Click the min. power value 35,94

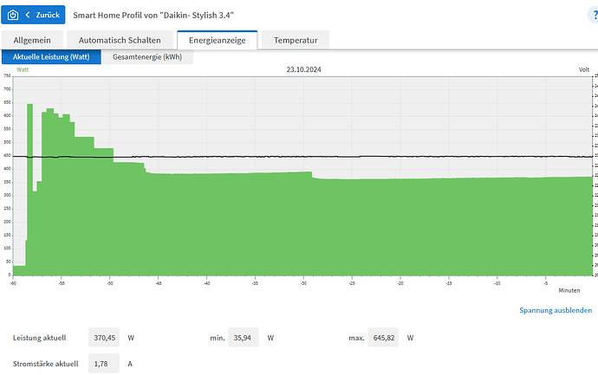243,338
